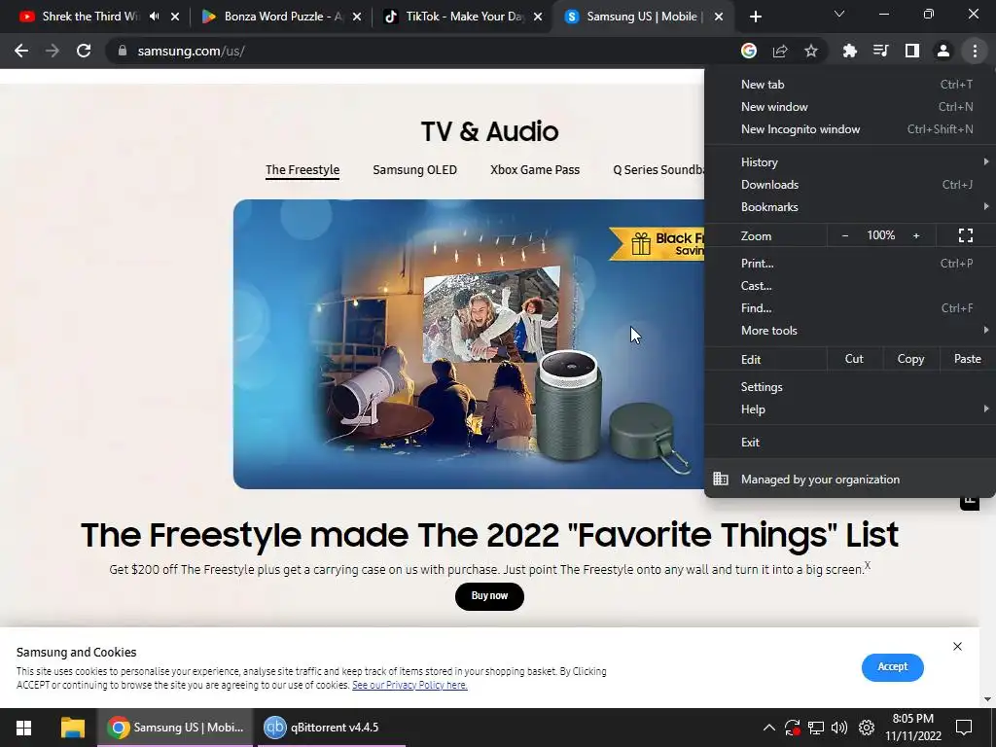Open a new tab with the plus button
This screenshot has width=996, height=747.
pyautogui.click(x=755, y=17)
